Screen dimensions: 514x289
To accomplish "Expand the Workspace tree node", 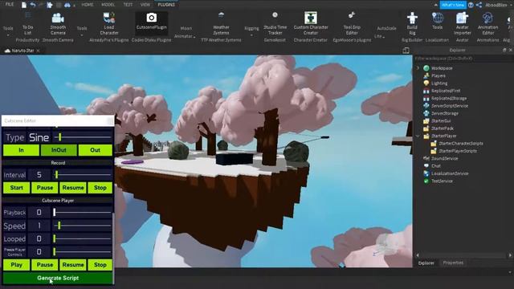I will coord(418,68).
